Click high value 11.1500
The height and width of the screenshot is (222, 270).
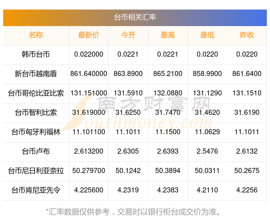pos(168,132)
